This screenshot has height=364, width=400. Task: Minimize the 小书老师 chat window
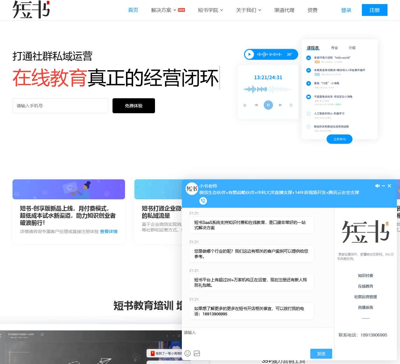pos(383,186)
